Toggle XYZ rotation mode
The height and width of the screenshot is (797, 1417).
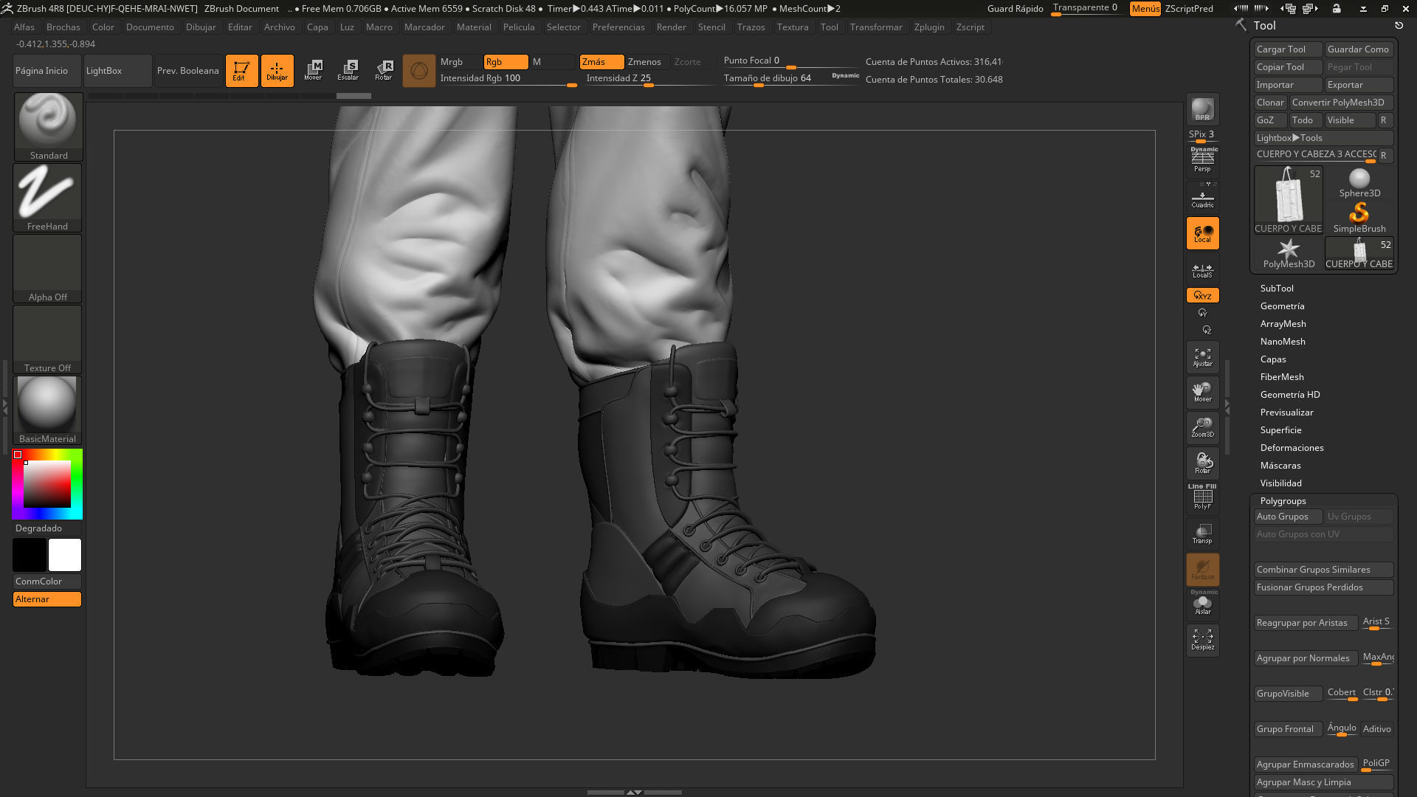[x=1202, y=295]
